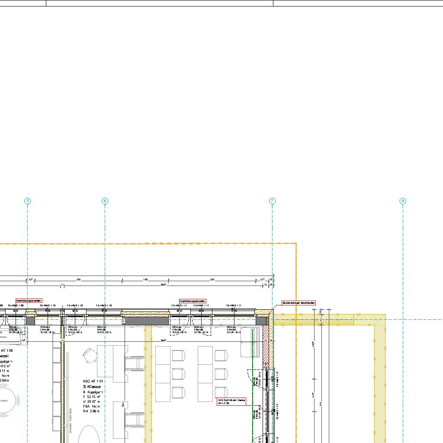Click the large dark gray wall block

[x=145, y=321]
